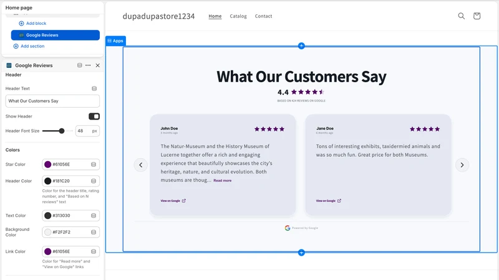The width and height of the screenshot is (499, 280).
Task: Click dynamic source icon in Text Color field
Action: pyautogui.click(x=94, y=215)
